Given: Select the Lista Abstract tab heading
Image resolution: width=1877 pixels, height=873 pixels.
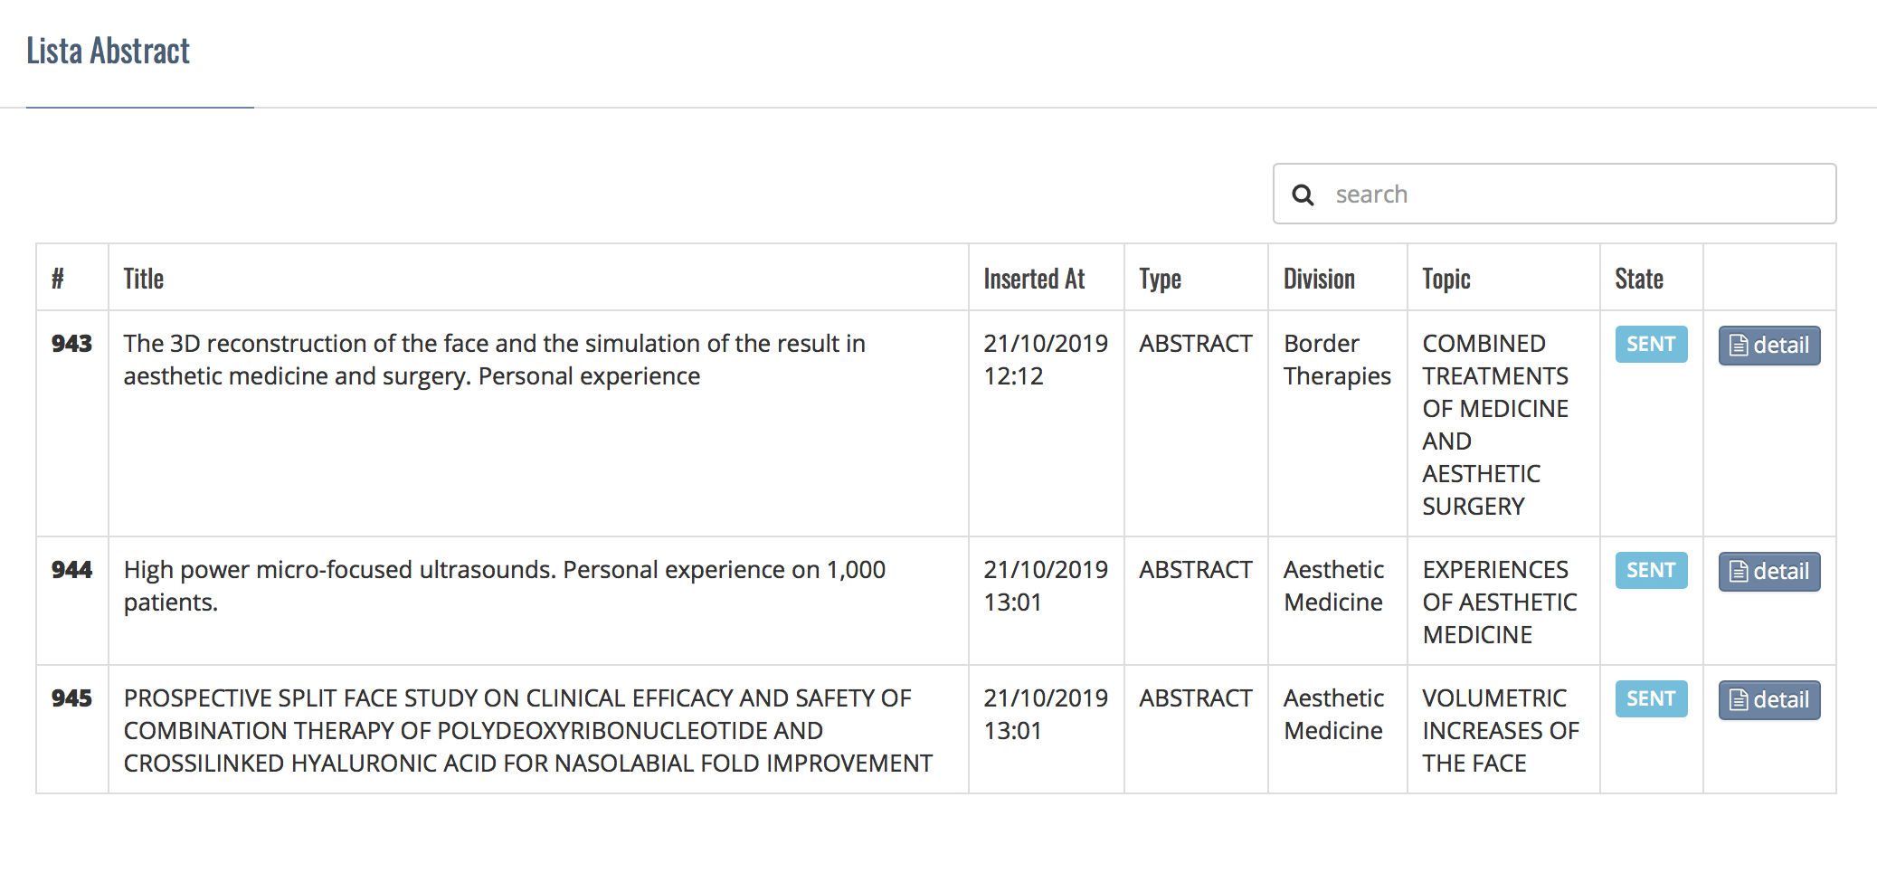Looking at the screenshot, I should [109, 51].
